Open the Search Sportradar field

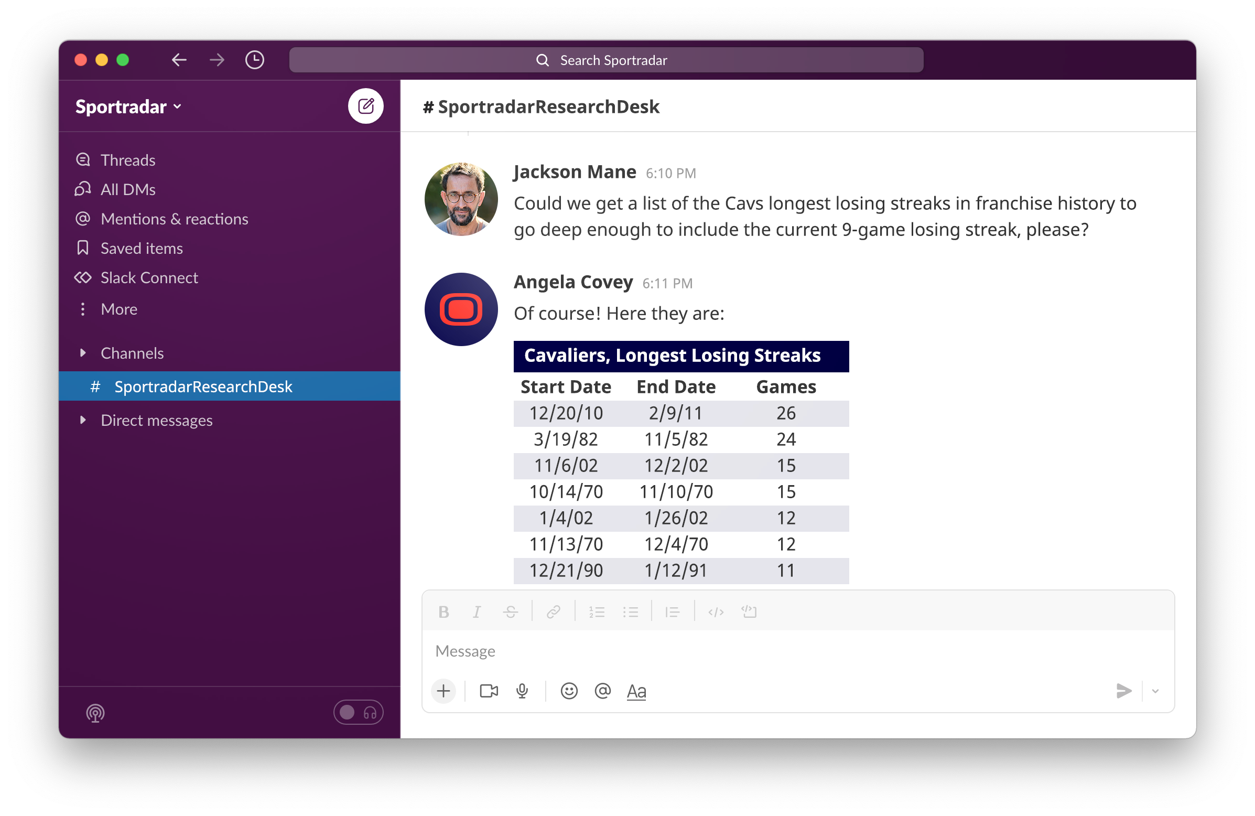click(607, 60)
